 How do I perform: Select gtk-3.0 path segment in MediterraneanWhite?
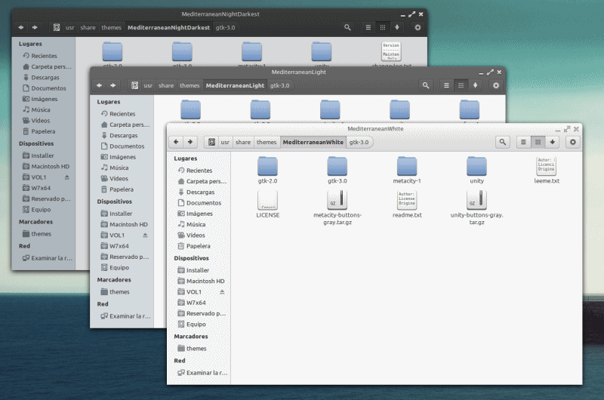[359, 142]
